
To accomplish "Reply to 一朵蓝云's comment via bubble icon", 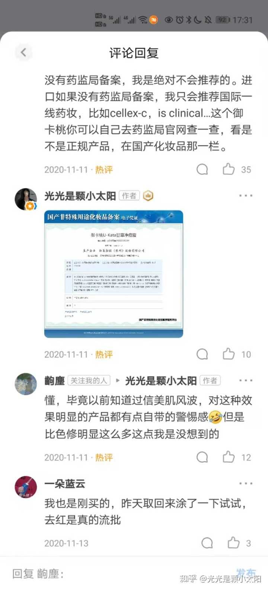I will click(207, 543).
